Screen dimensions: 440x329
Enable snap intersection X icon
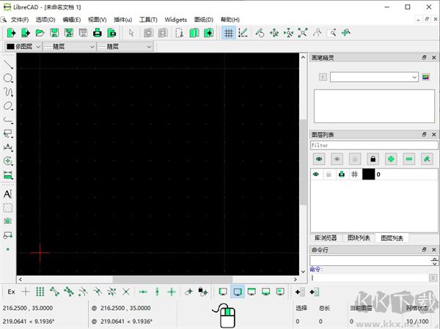126,292
